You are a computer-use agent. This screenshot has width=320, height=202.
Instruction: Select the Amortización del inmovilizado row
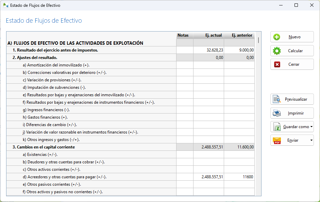coord(58,65)
